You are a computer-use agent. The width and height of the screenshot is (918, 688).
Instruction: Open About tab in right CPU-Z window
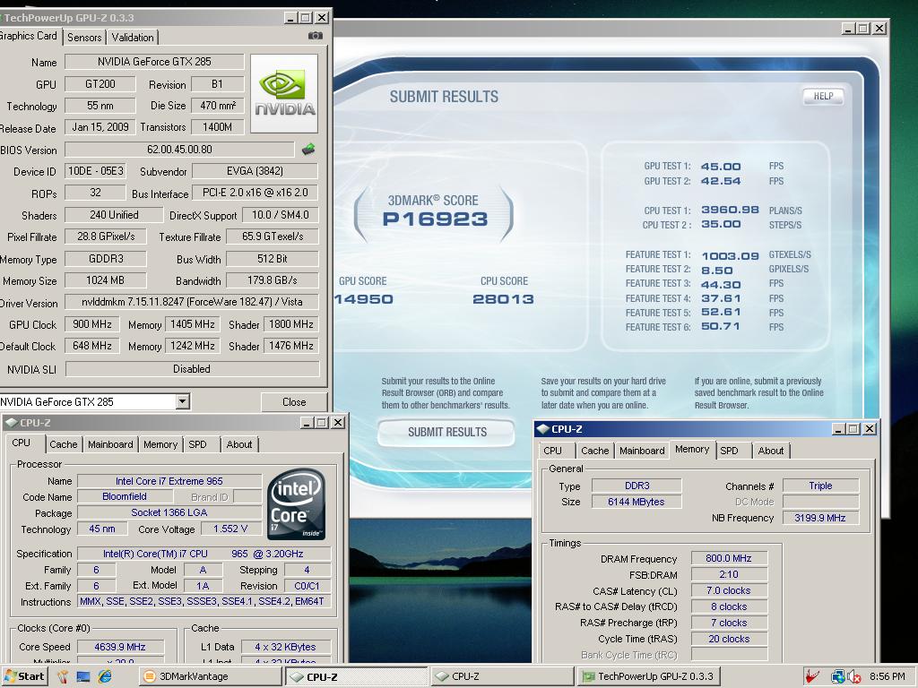[x=770, y=451]
